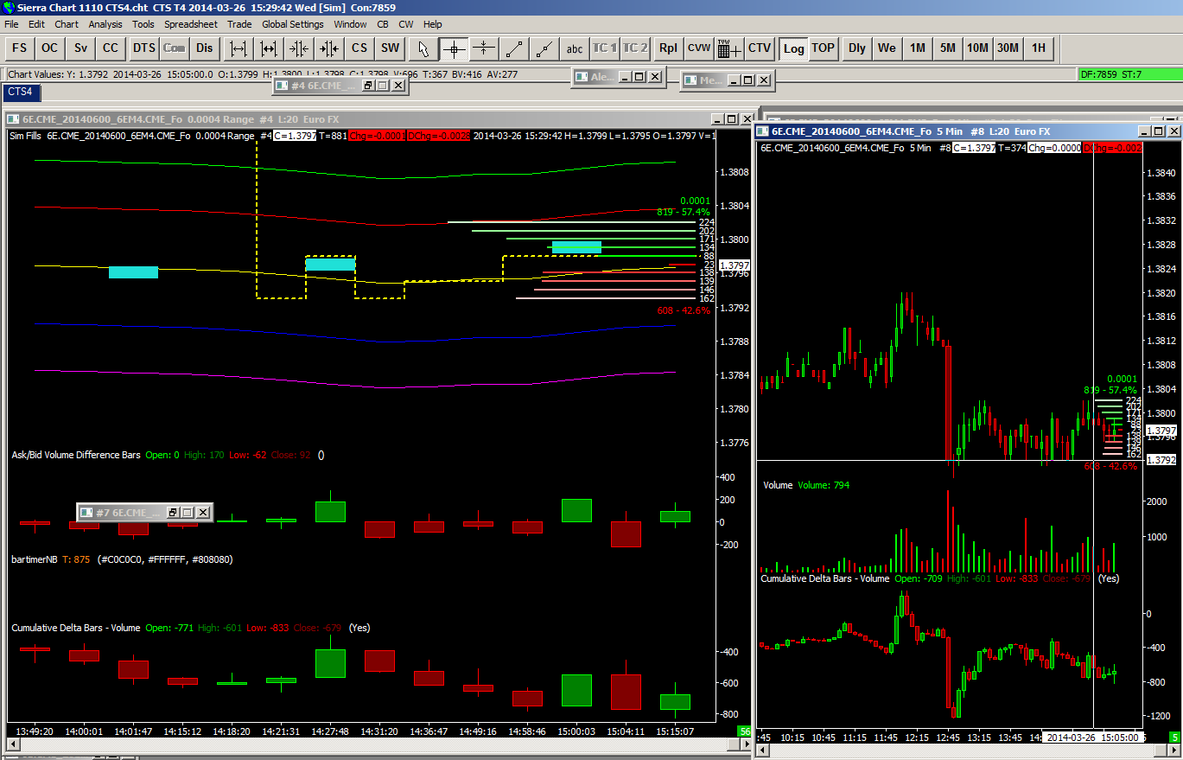Click the TC 2 toolbar button
Viewport: 1183px width, 760px height.
[x=635, y=48]
